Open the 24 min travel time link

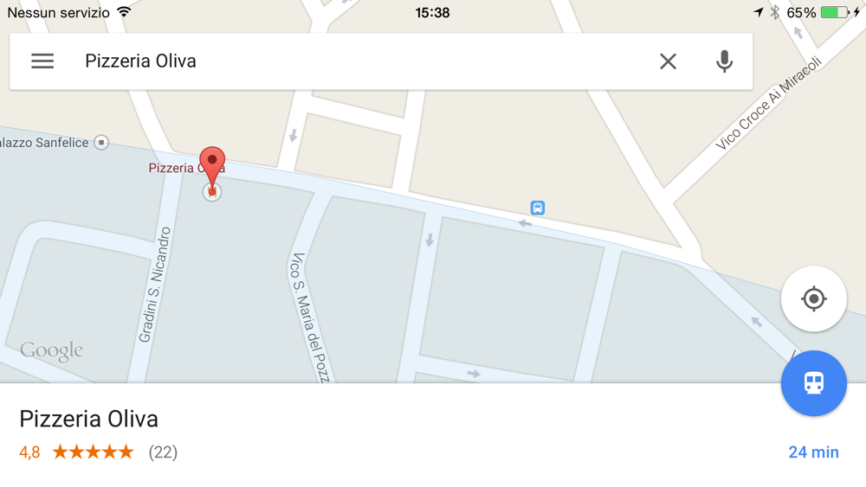[813, 452]
